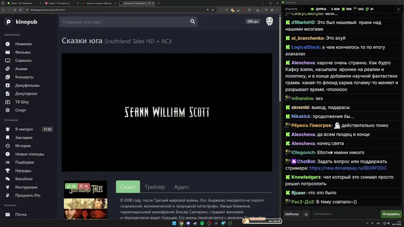Click the video player area
The height and width of the screenshot is (227, 404).
167,112
